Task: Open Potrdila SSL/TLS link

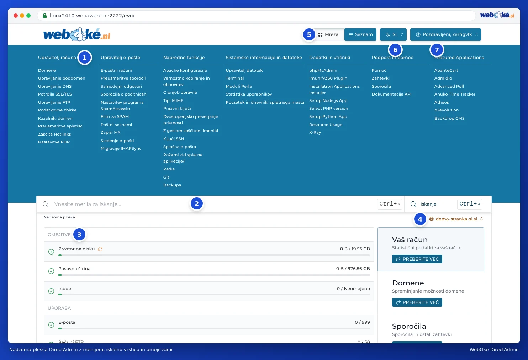Action: (55, 94)
